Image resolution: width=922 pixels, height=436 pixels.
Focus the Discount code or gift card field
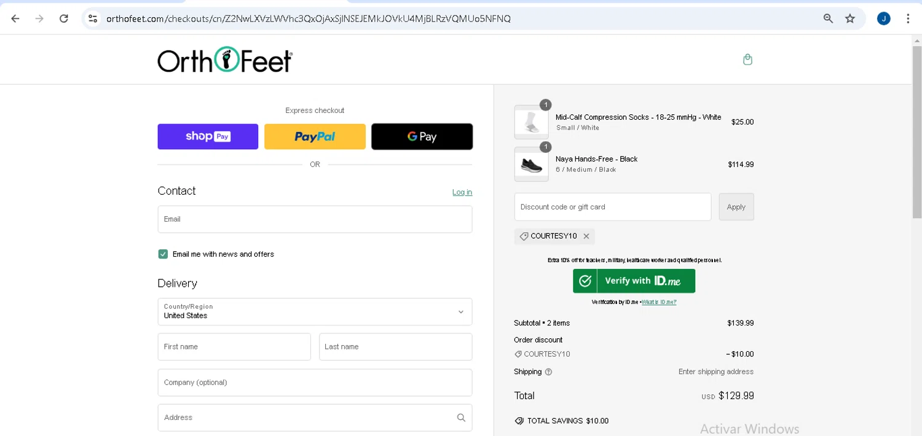tap(613, 207)
